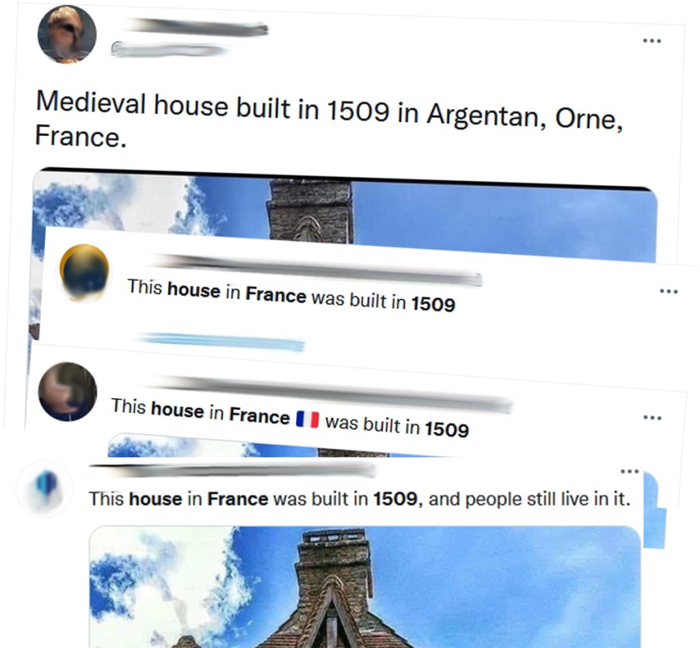This screenshot has width=700, height=648.
Task: Open the first tweet's blurred username handle
Action: (x=169, y=49)
